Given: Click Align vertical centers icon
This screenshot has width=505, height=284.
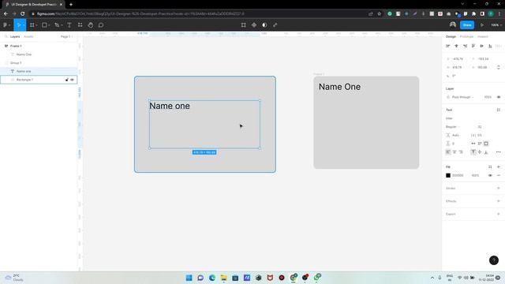Looking at the screenshot, I should [x=482, y=46].
